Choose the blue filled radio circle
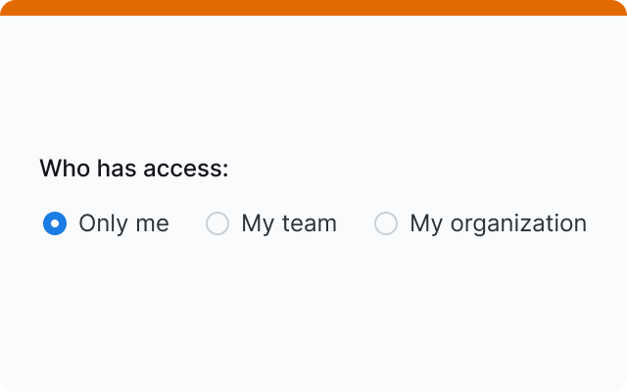This screenshot has width=627, height=392. 55,223
